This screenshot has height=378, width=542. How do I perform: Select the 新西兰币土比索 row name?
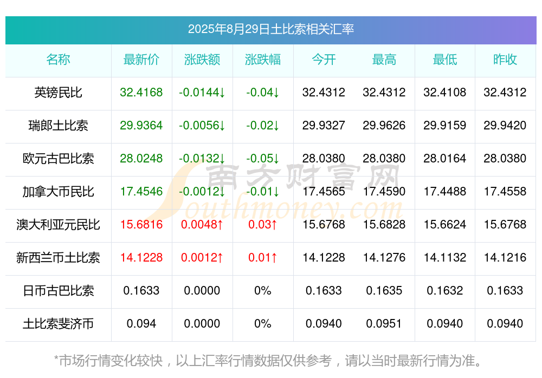[x=58, y=258]
